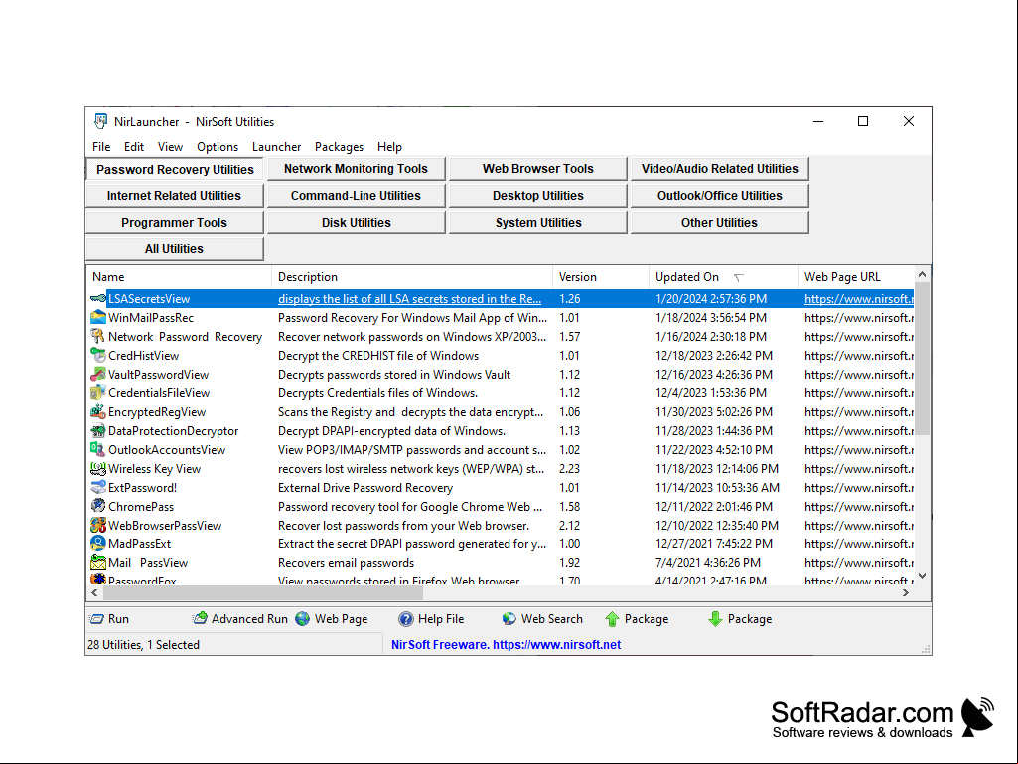Select version 2.23 cell

pyautogui.click(x=569, y=469)
